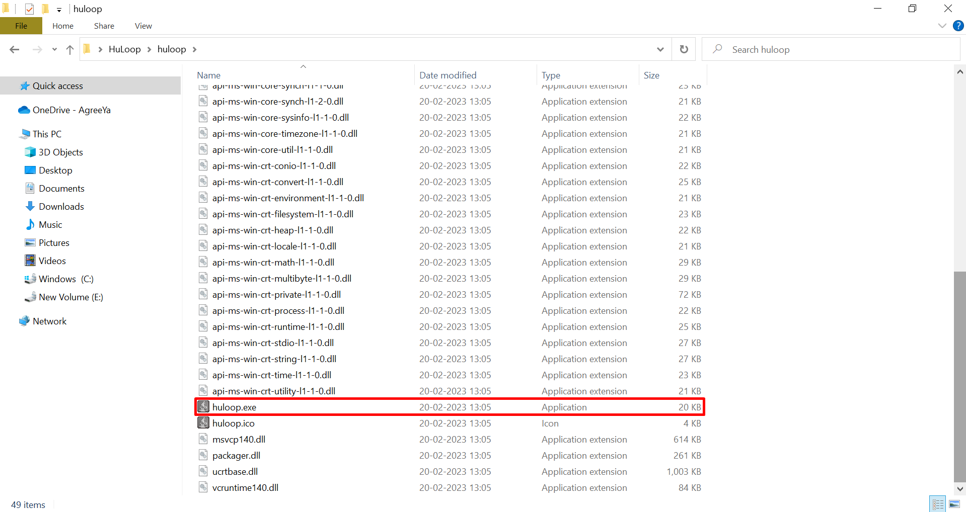966x512 pixels.
Task: Open the address bar history dropdown
Action: [x=660, y=49]
